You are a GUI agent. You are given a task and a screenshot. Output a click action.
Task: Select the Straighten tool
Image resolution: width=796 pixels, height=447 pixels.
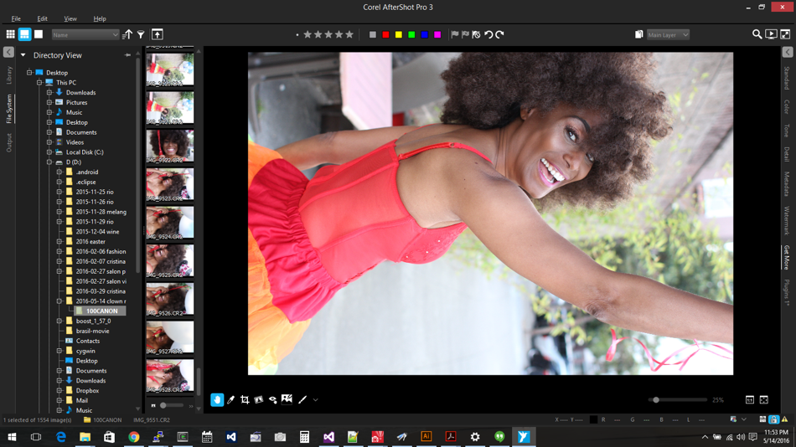(x=259, y=400)
